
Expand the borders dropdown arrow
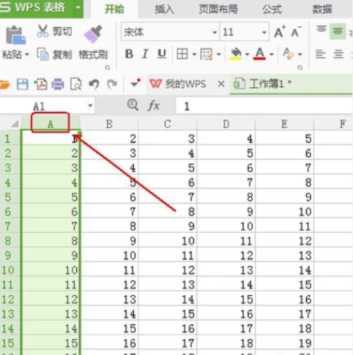pos(194,55)
